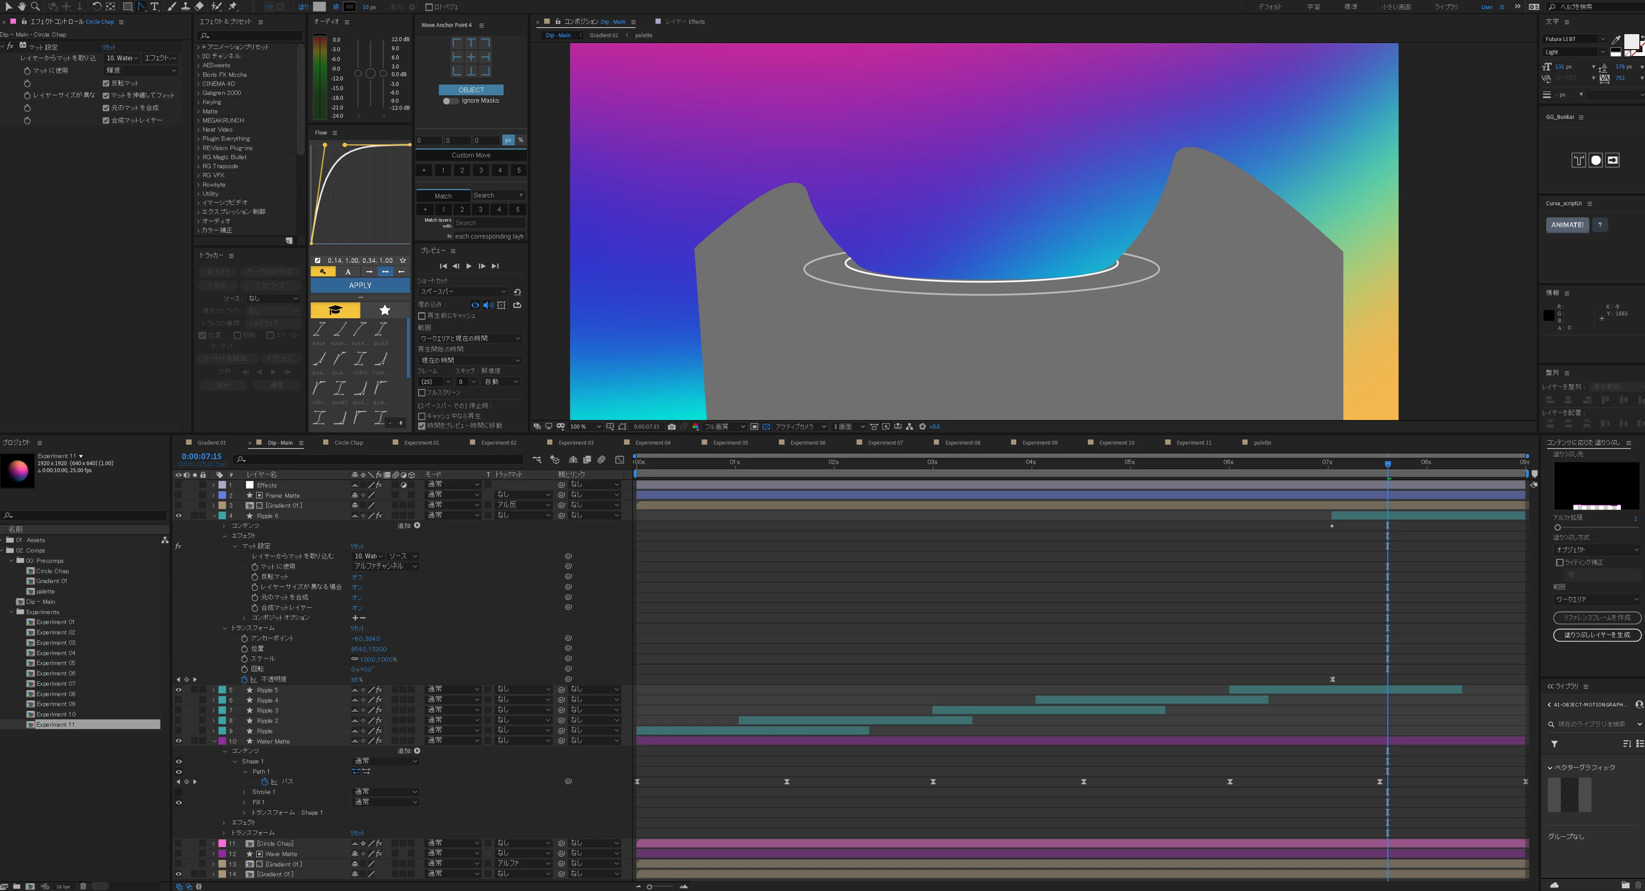This screenshot has width=1645, height=891.
Task: Enable the RotoBezier checkbox
Action: coord(429,7)
